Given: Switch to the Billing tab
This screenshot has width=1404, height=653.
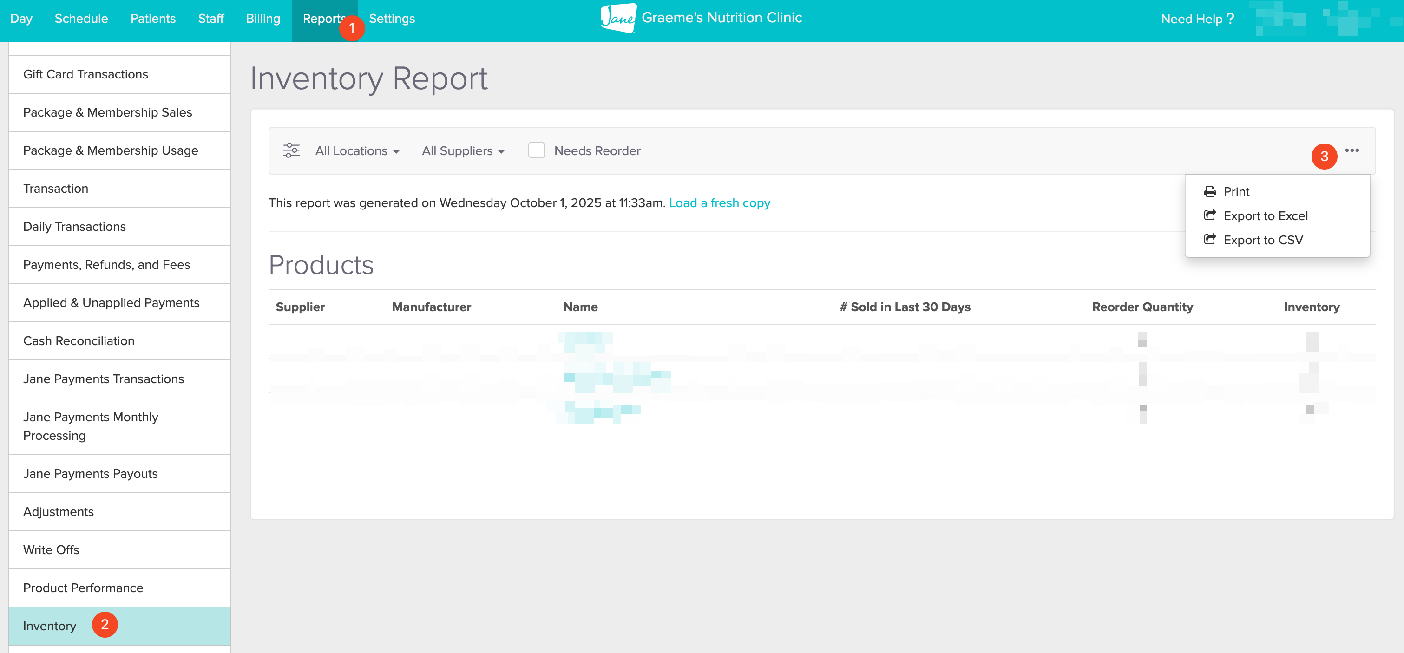Looking at the screenshot, I should 262,19.
